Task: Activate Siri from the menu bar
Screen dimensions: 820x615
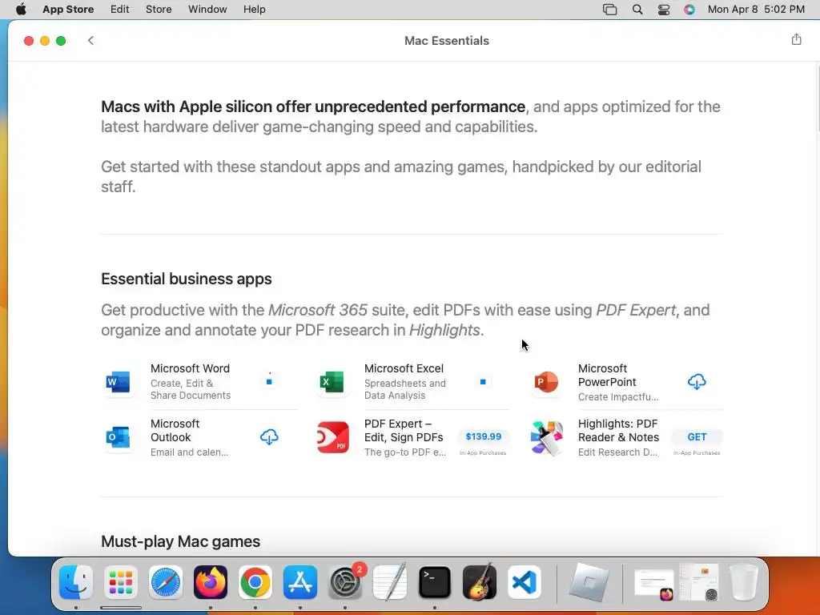Action: click(689, 10)
